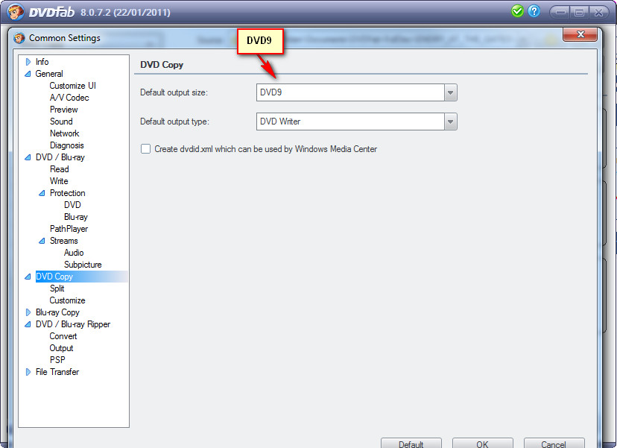617x448 pixels.
Task: Click the '8.0.7.2 (22/01/2011)' version text
Action: tap(125, 12)
